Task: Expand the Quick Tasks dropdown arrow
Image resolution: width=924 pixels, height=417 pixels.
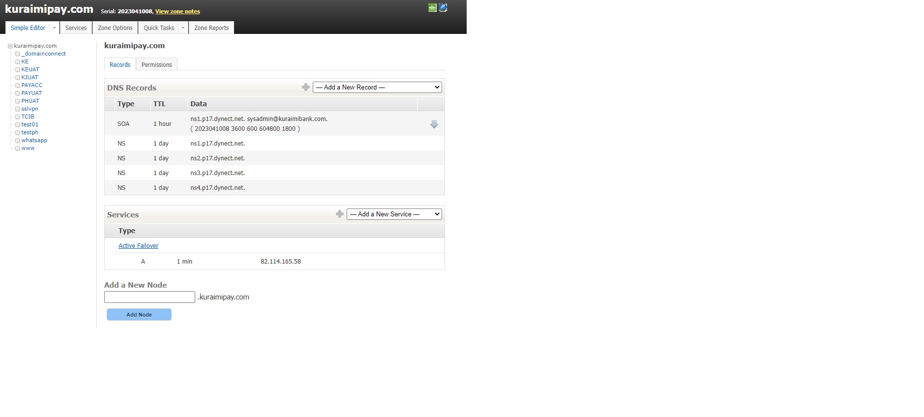Action: [183, 28]
